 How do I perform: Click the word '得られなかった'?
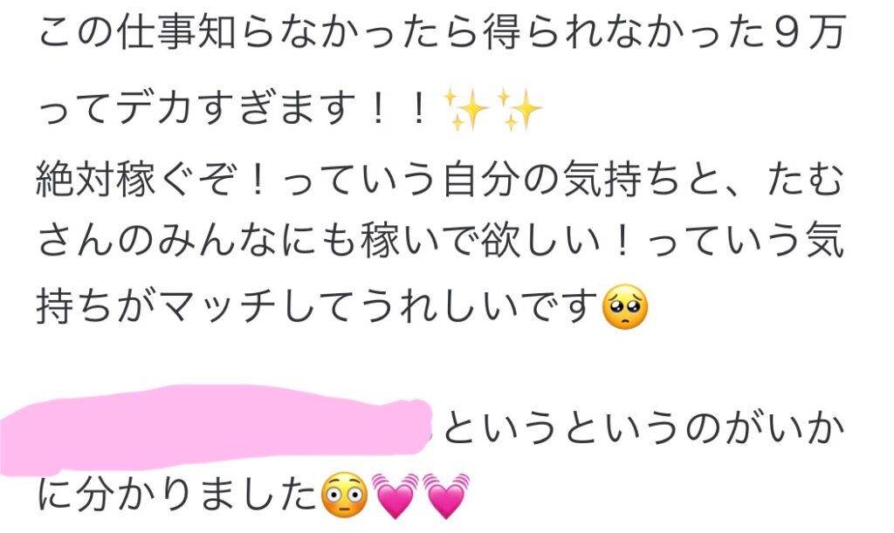625,33
